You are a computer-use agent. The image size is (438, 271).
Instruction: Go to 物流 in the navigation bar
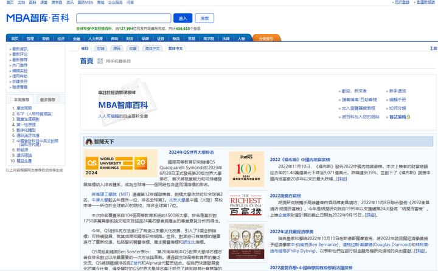click(176, 38)
